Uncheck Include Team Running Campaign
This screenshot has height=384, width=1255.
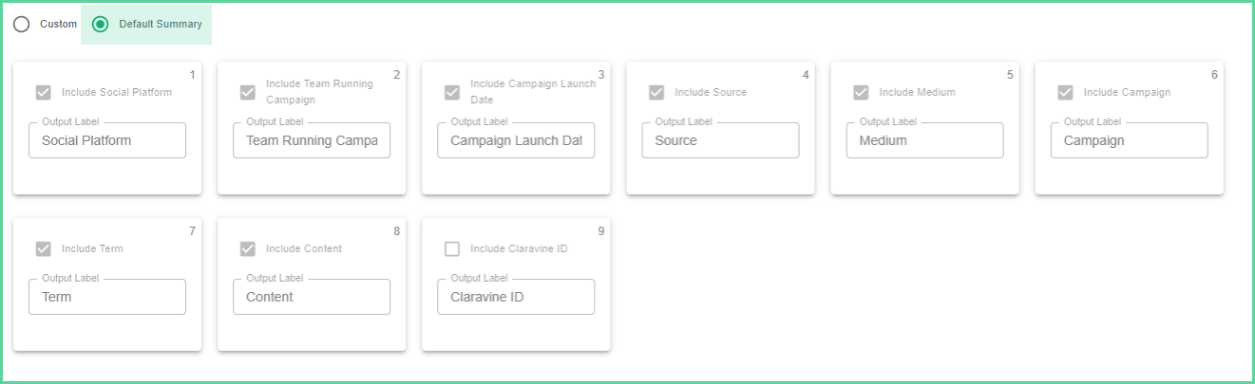click(x=247, y=93)
